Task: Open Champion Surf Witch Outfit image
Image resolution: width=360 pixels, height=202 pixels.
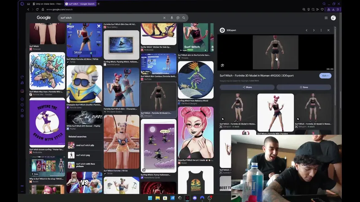Action: (84, 84)
